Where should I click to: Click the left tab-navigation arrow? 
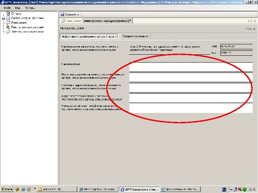pos(248,21)
